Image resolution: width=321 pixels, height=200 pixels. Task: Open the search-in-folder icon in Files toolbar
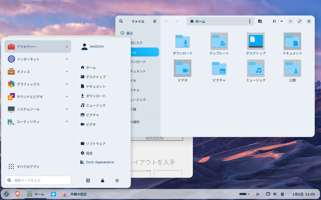pos(260,21)
